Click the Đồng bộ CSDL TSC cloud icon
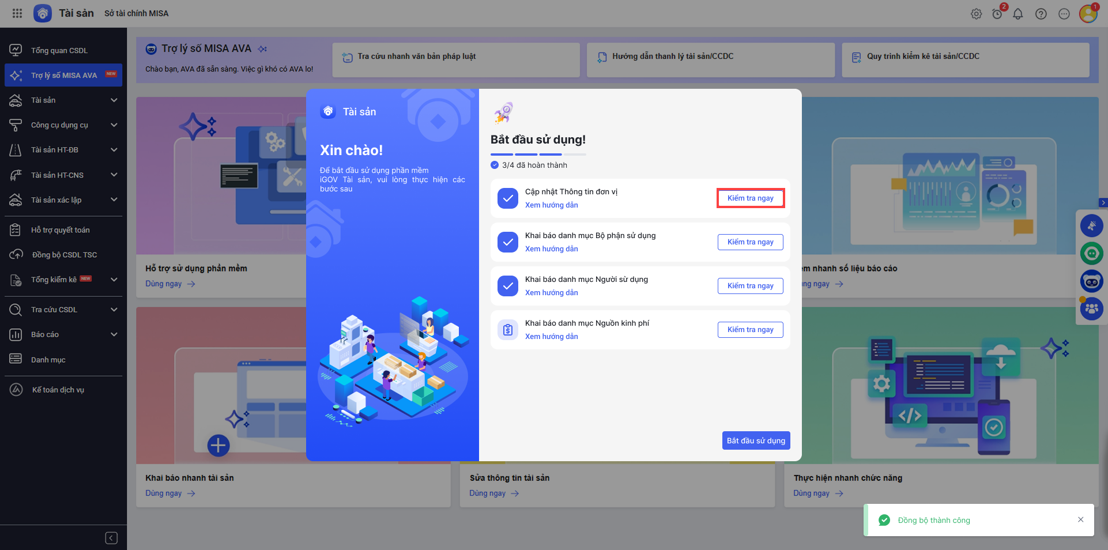This screenshot has width=1108, height=550. click(16, 255)
